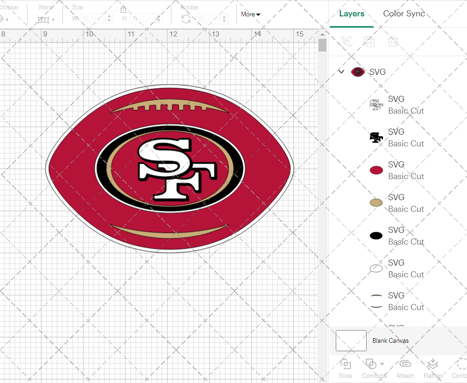Click Basic Cut under black oval layer
Image resolution: width=467 pixels, height=383 pixels.
coord(406,242)
